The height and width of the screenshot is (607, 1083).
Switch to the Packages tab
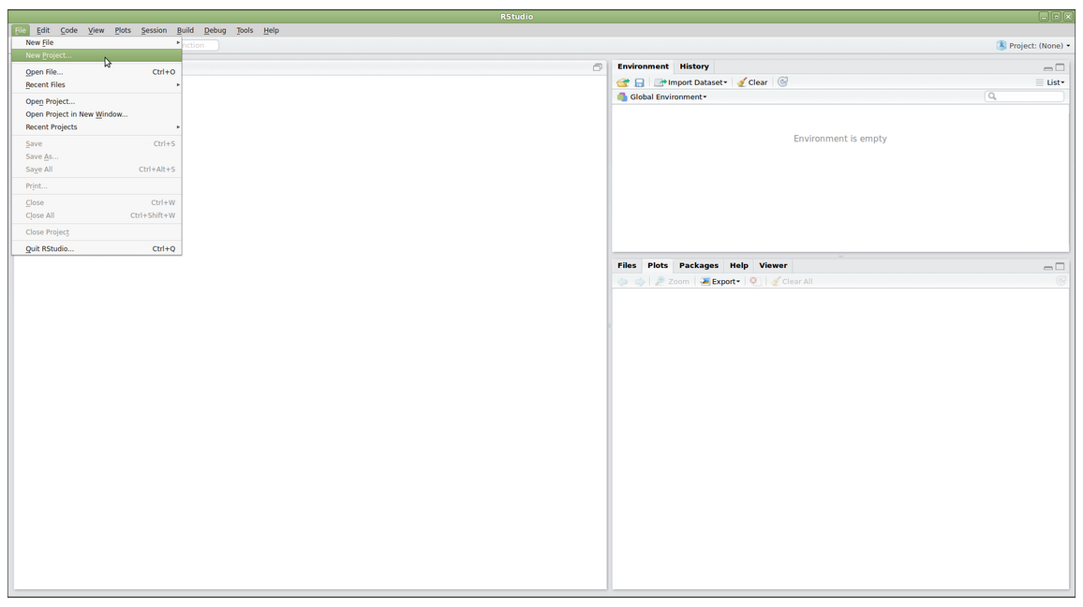[x=699, y=265]
